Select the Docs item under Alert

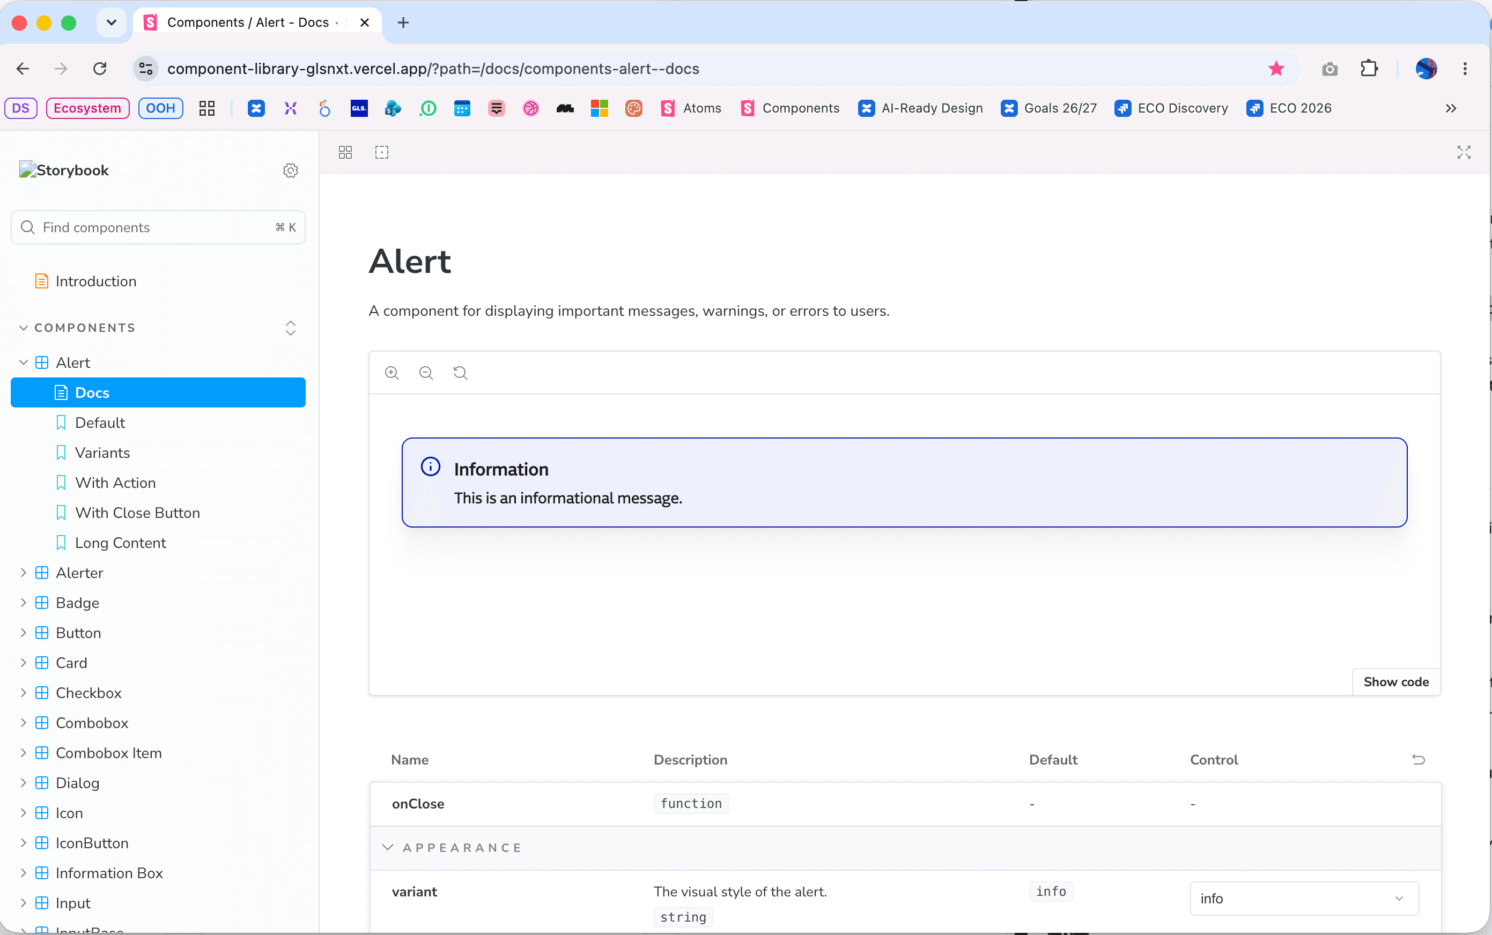pos(158,392)
